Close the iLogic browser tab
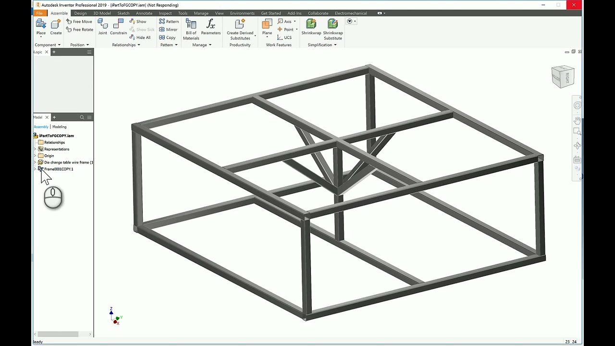 pos(47,52)
